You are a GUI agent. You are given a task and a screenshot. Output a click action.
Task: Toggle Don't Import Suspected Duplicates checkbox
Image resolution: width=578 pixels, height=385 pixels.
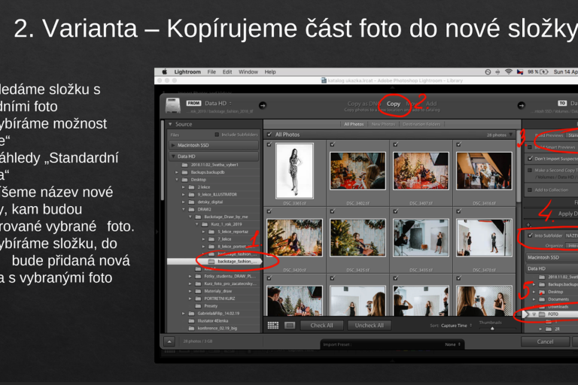click(530, 159)
